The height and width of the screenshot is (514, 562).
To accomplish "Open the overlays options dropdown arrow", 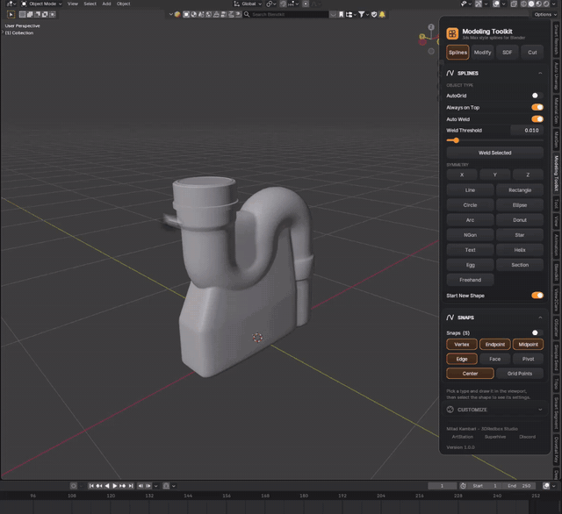I will point(503,4).
